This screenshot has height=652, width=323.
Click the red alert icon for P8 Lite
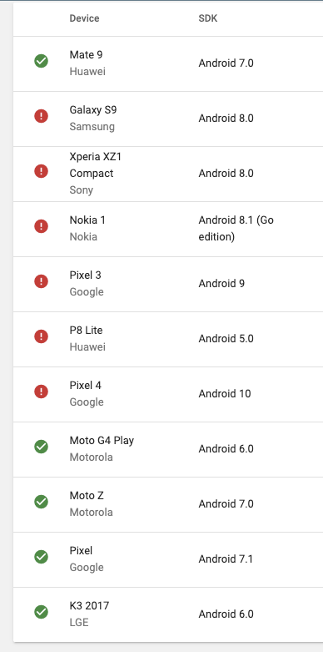pos(41,336)
